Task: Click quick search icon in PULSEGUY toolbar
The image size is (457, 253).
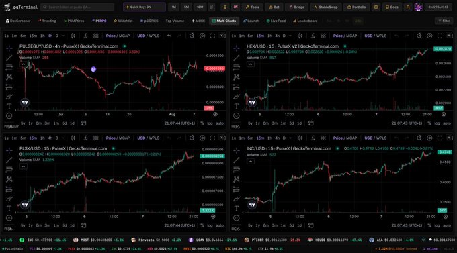Action: click(192, 36)
